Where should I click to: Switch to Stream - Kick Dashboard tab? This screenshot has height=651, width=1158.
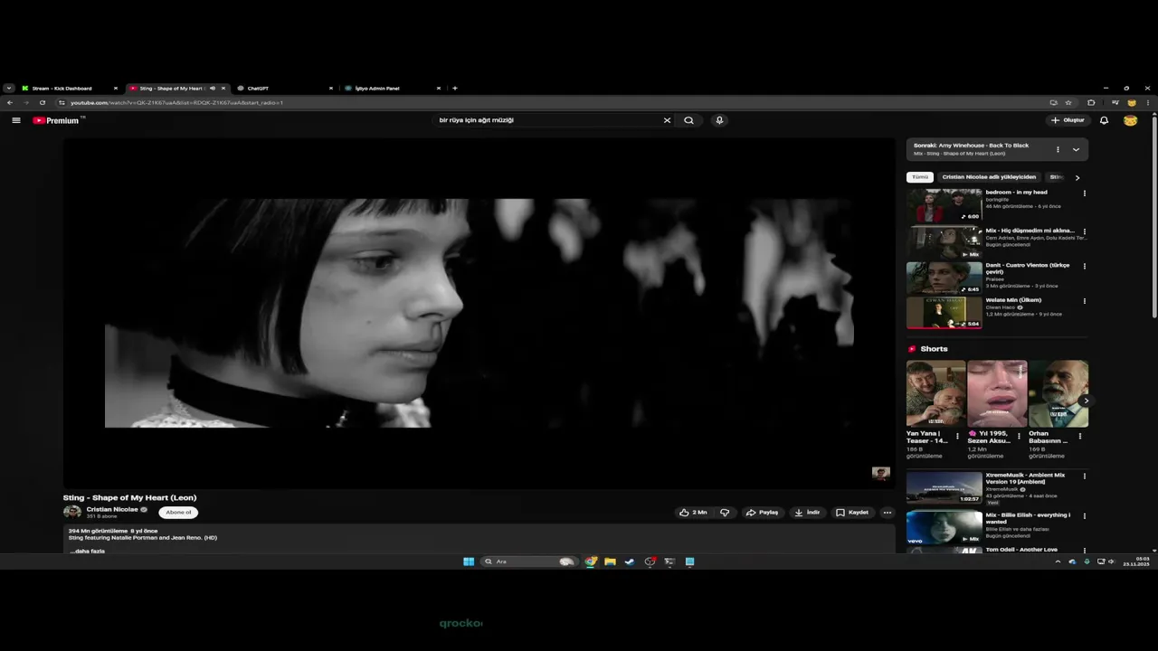(69, 89)
